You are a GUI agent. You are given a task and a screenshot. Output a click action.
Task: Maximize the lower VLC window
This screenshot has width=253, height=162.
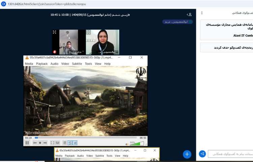pos(145,150)
